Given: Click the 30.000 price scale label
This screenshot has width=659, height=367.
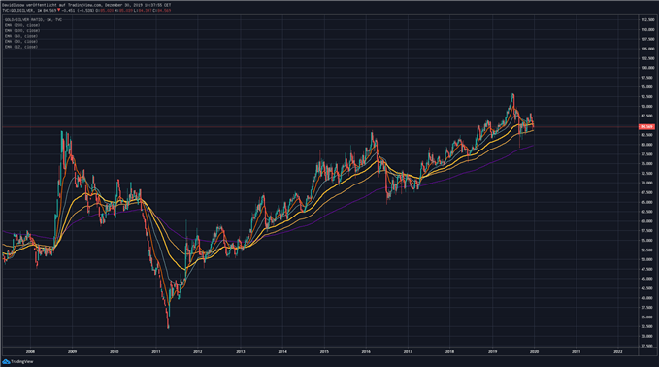Looking at the screenshot, I should (x=647, y=336).
